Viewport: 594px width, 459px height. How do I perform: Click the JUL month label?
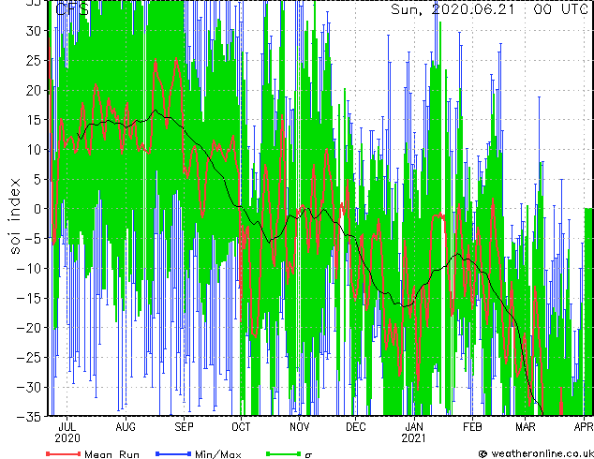point(67,427)
